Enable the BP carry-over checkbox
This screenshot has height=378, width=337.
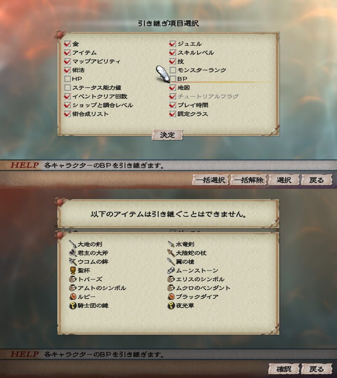pos(173,79)
